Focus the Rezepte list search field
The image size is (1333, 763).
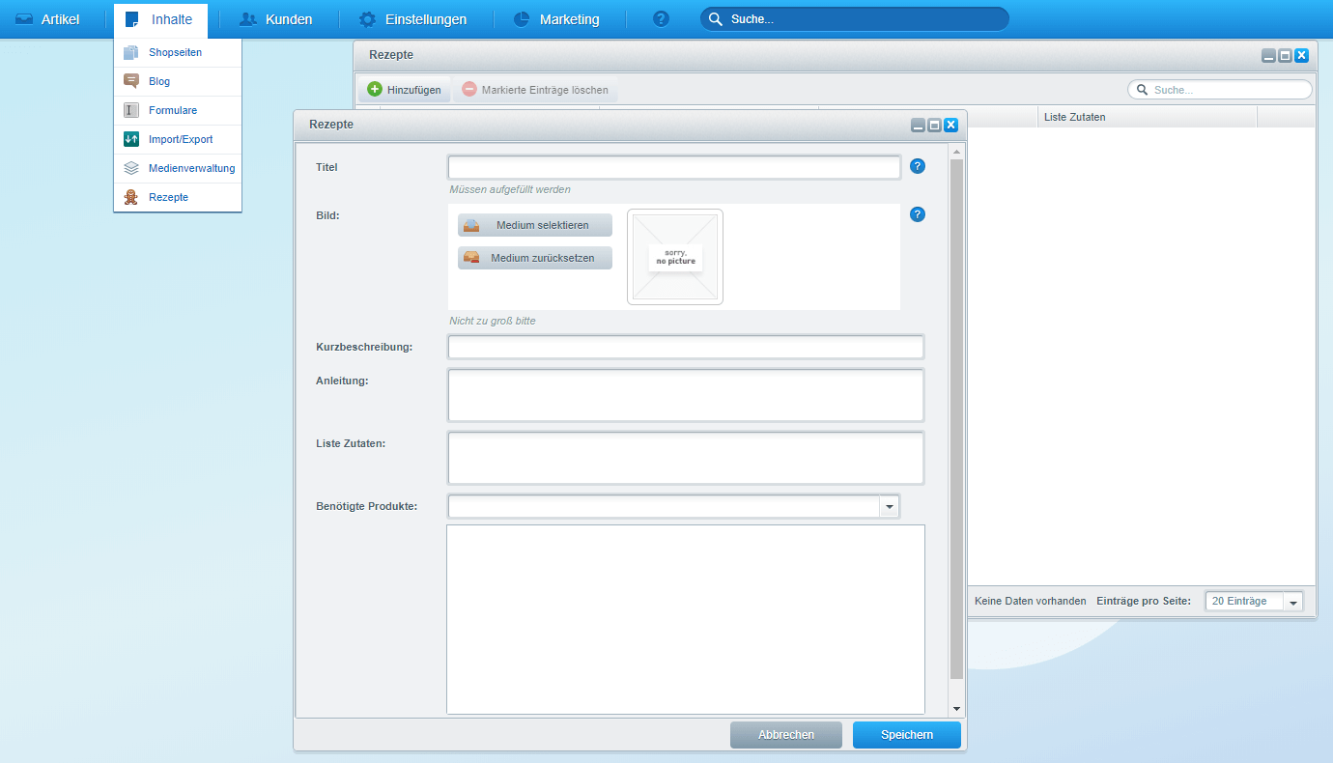point(1220,90)
